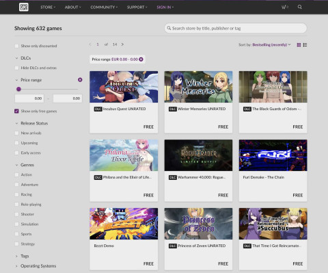The width and height of the screenshot is (328, 273).
Task: Click the DLC badge on Black Guards of Odom
Action: tap(247, 109)
